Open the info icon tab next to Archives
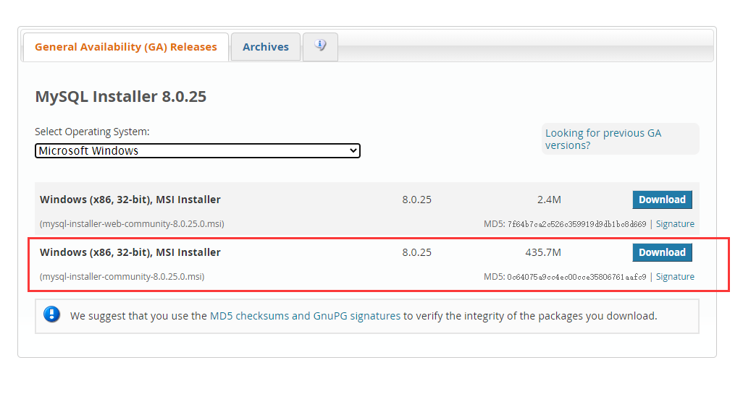 (320, 46)
